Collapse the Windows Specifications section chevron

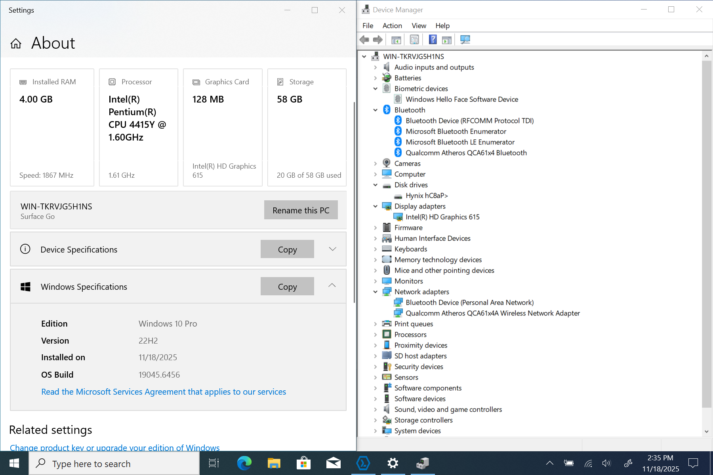pos(332,286)
